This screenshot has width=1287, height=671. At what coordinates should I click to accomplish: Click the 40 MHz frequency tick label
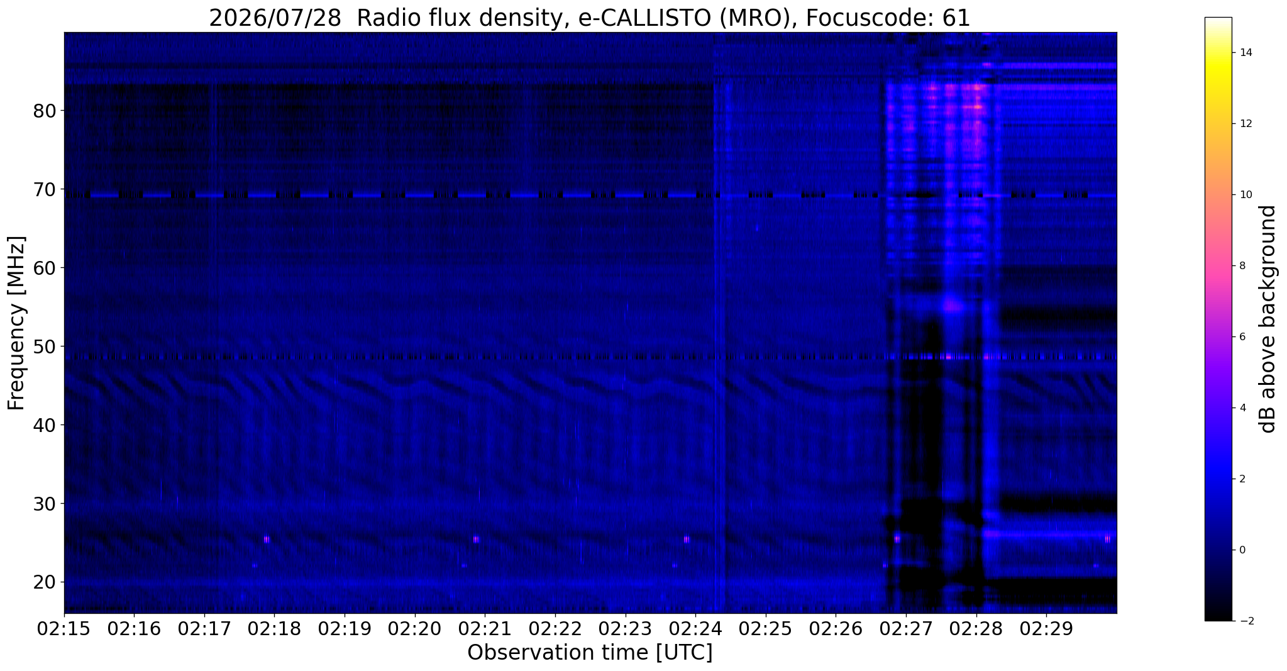click(x=45, y=425)
